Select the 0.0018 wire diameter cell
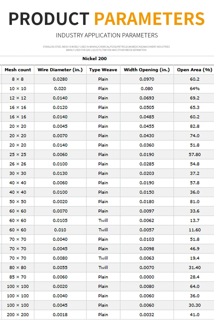Screen dimensions: 214x321 click(x=60, y=315)
